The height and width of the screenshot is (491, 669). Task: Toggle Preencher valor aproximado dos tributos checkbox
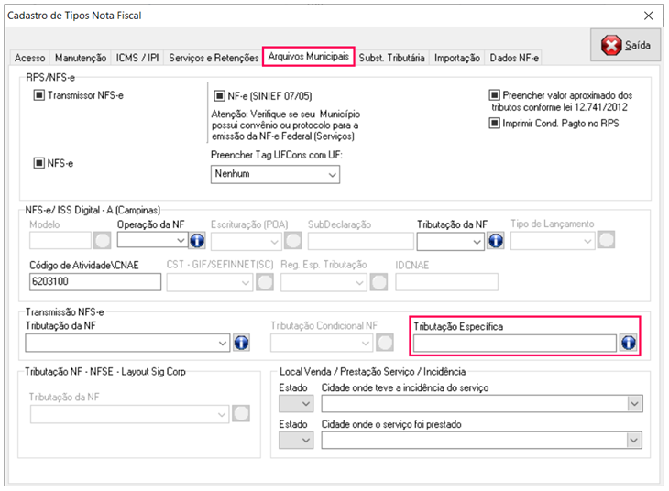(495, 94)
